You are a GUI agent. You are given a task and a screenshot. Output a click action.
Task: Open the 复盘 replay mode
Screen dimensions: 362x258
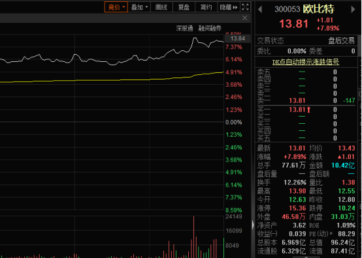click(184, 7)
